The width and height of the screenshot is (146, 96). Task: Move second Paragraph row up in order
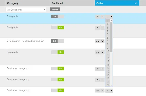(x=98, y=28)
